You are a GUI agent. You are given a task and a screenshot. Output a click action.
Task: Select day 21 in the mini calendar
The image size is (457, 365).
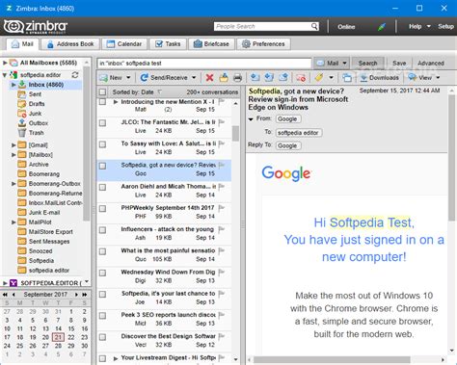coord(58,337)
